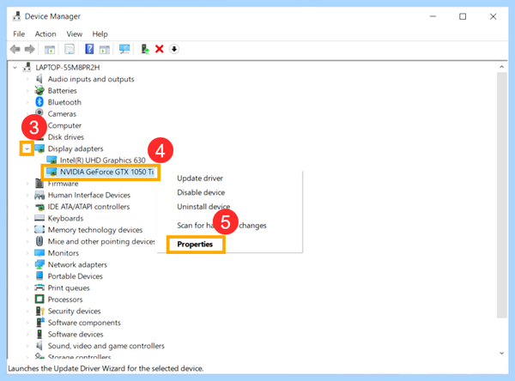Choose Uninstall device from context menu
Screen dimensions: 515x381
point(203,206)
